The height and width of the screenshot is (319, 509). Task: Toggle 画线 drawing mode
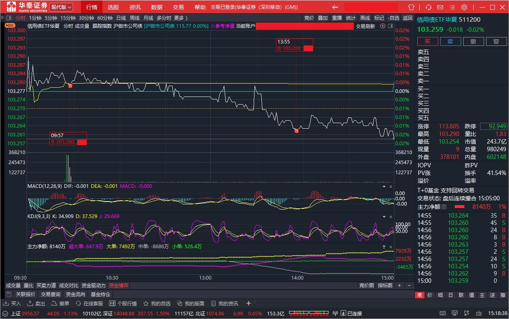[365, 18]
